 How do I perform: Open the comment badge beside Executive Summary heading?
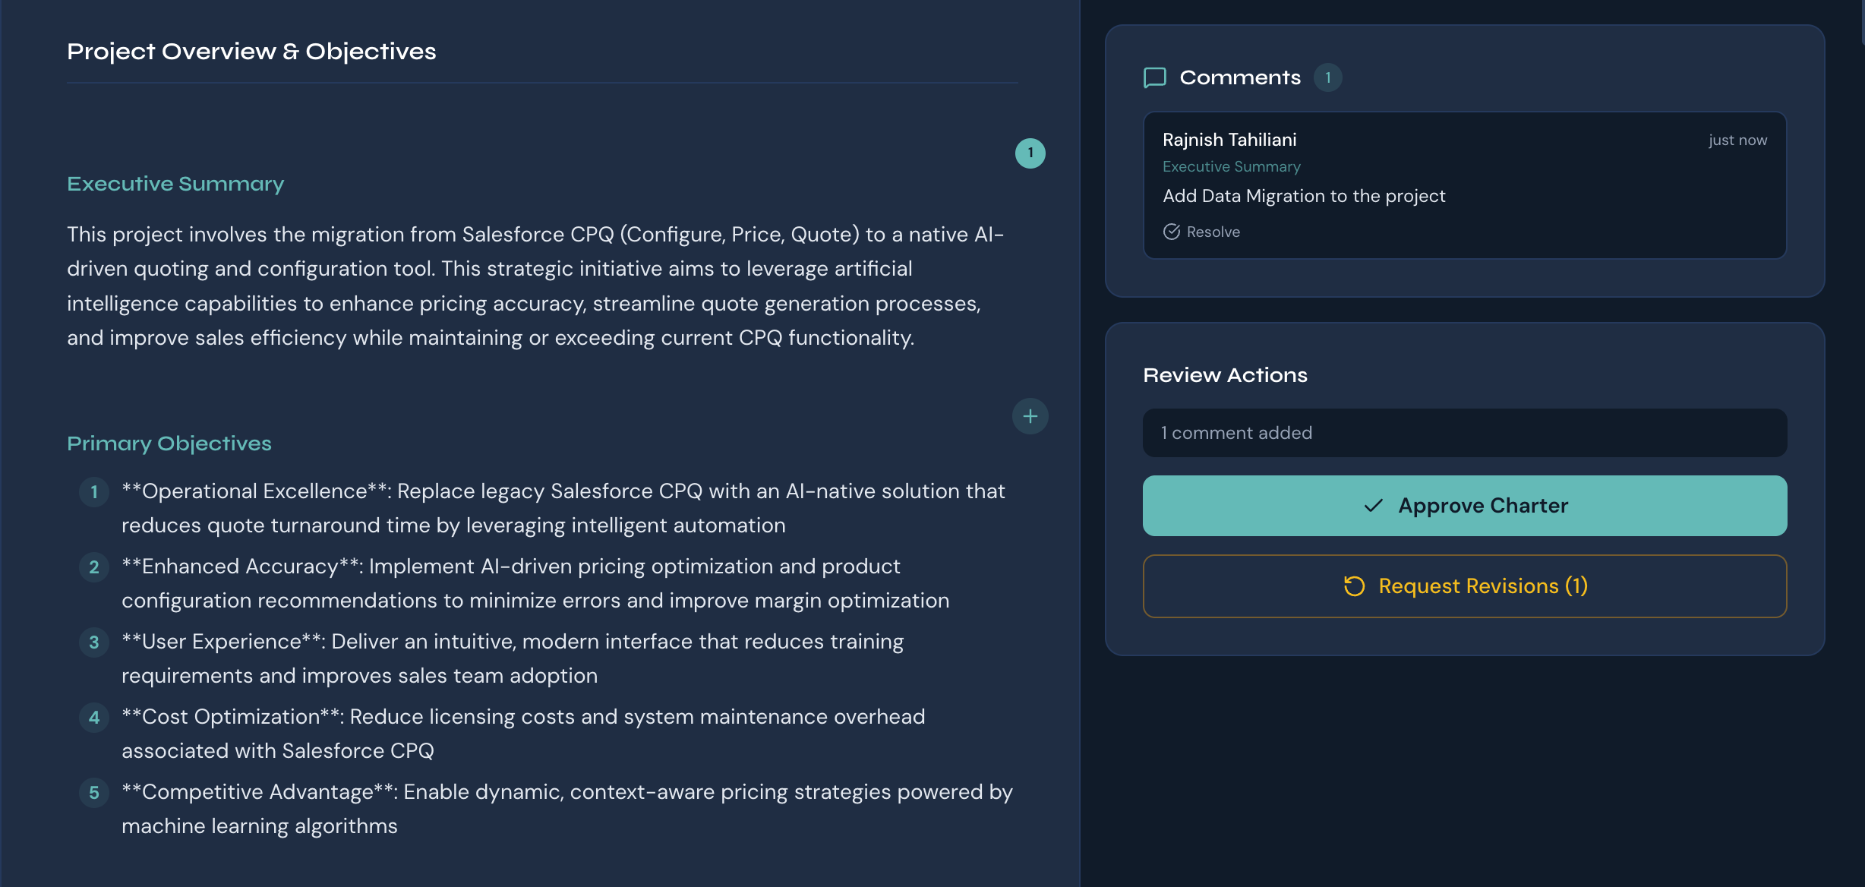coord(1030,153)
